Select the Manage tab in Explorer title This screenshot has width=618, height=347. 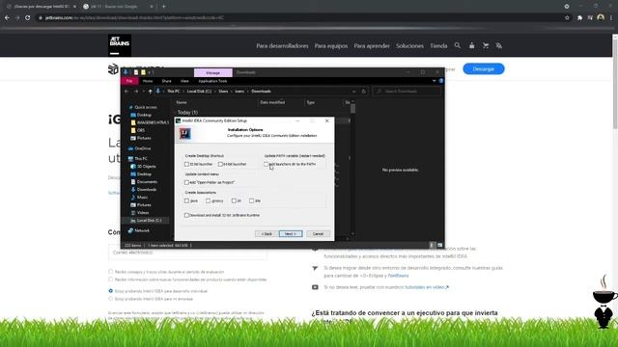click(x=212, y=73)
